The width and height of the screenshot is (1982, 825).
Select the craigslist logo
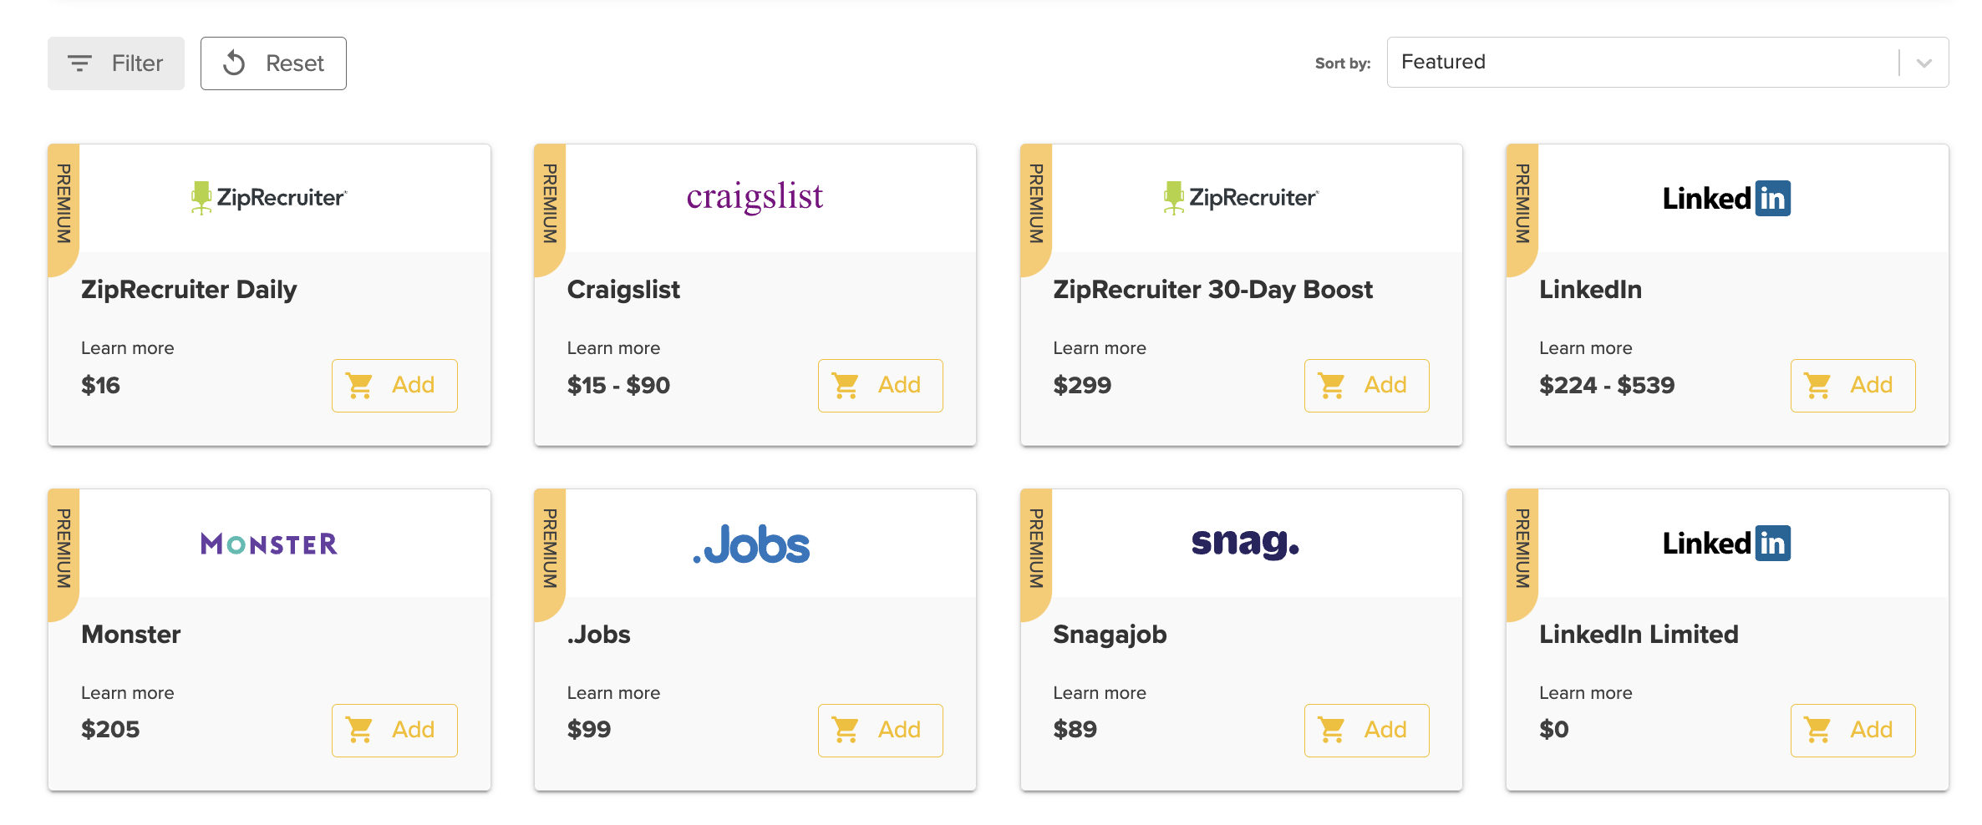755,197
